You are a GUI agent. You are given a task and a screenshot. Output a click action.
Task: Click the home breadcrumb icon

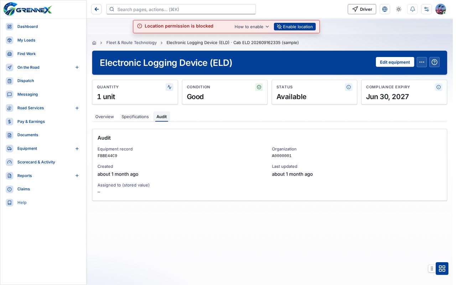[94, 43]
